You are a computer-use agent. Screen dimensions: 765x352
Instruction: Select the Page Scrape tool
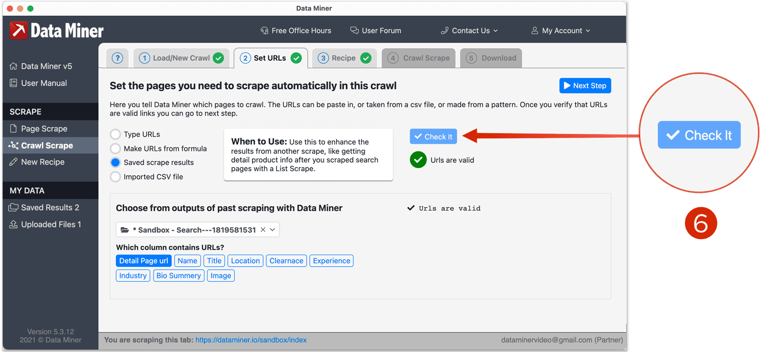pos(41,129)
